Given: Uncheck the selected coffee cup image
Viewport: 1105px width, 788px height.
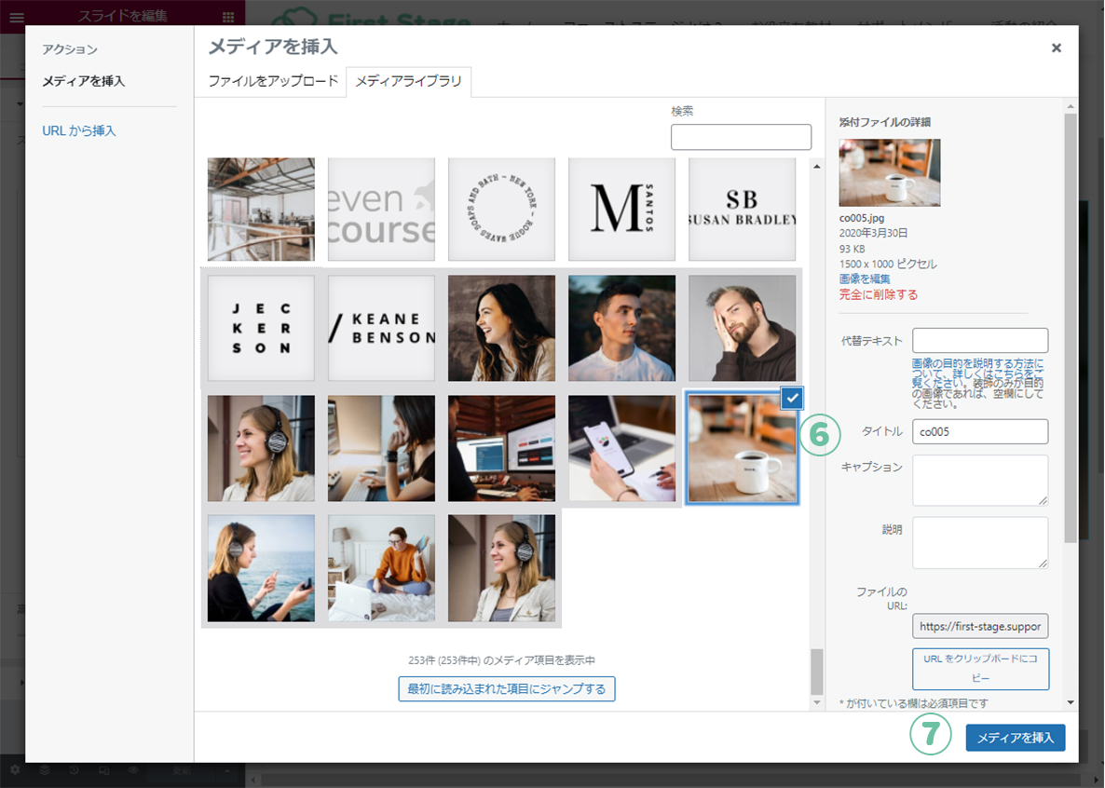Looking at the screenshot, I should 791,399.
